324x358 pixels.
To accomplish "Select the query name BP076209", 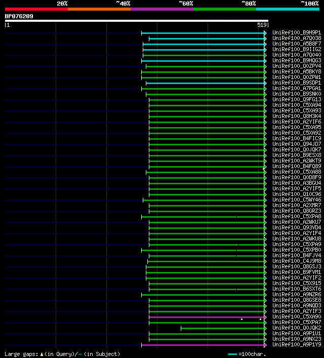I will coord(19,16).
